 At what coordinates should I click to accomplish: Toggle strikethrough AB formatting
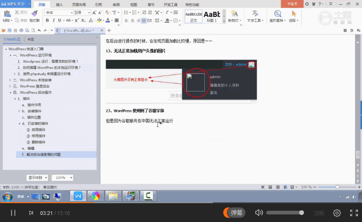68,21
